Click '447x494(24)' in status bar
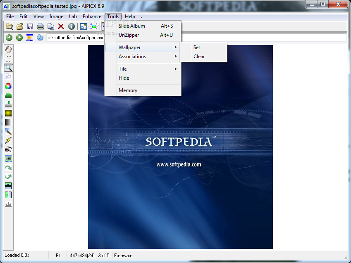Image resolution: width=351 pixels, height=263 pixels. pyautogui.click(x=82, y=256)
